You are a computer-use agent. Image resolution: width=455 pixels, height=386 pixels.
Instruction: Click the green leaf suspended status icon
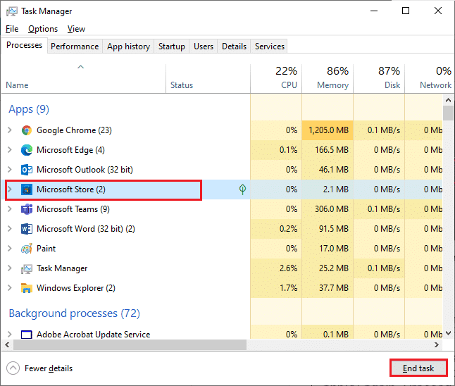(242, 189)
